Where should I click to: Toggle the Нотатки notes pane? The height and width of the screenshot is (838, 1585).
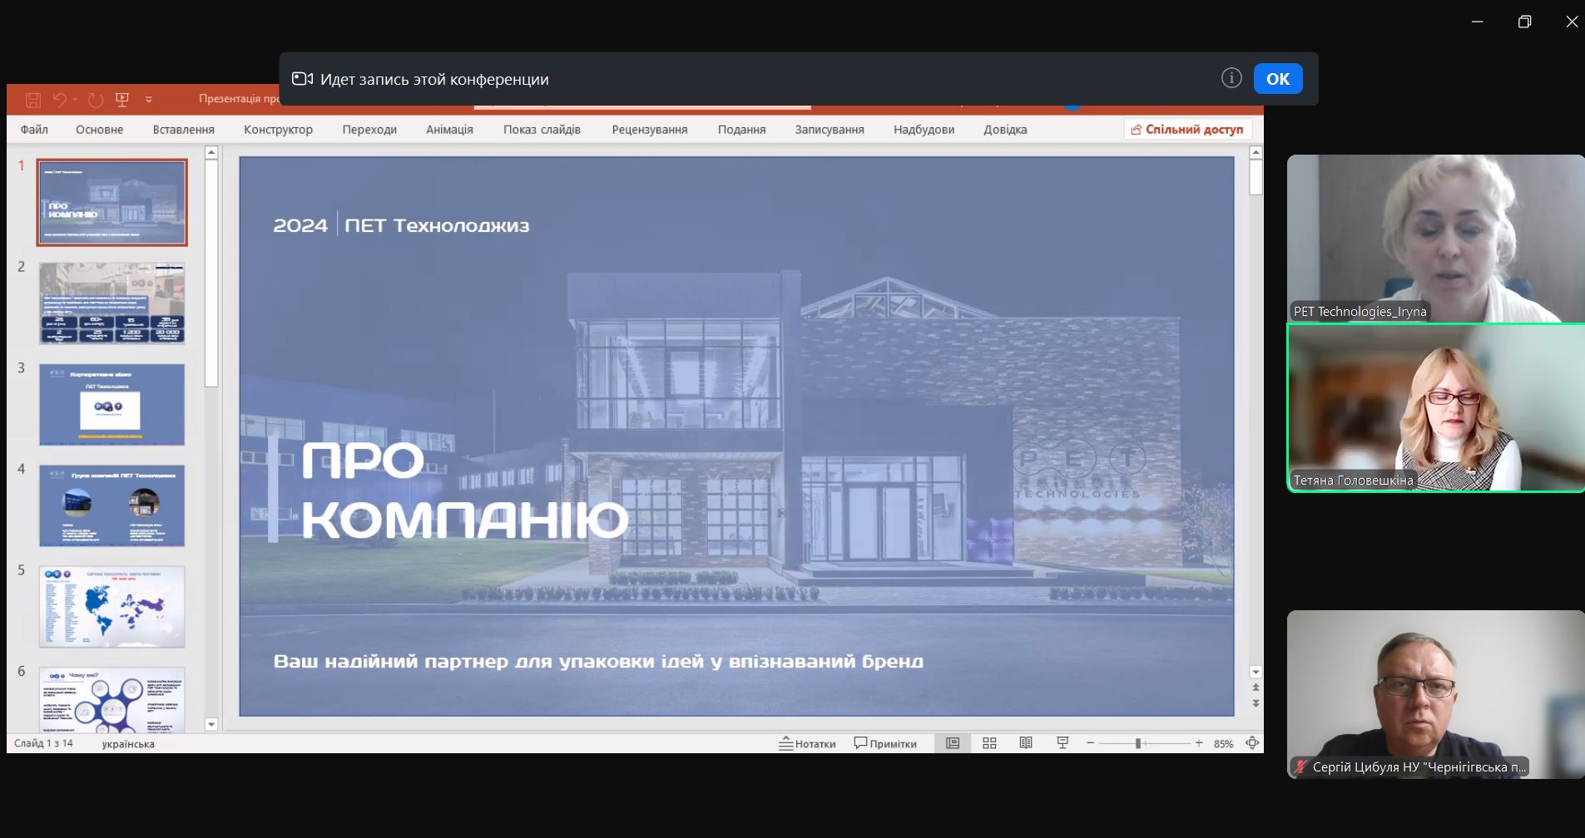807,743
